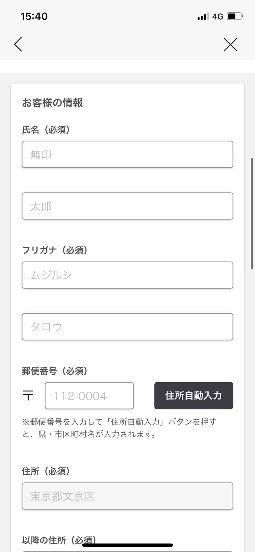255x552 pixels.
Task: Select the furigana field showing タロウ
Action: (127, 327)
